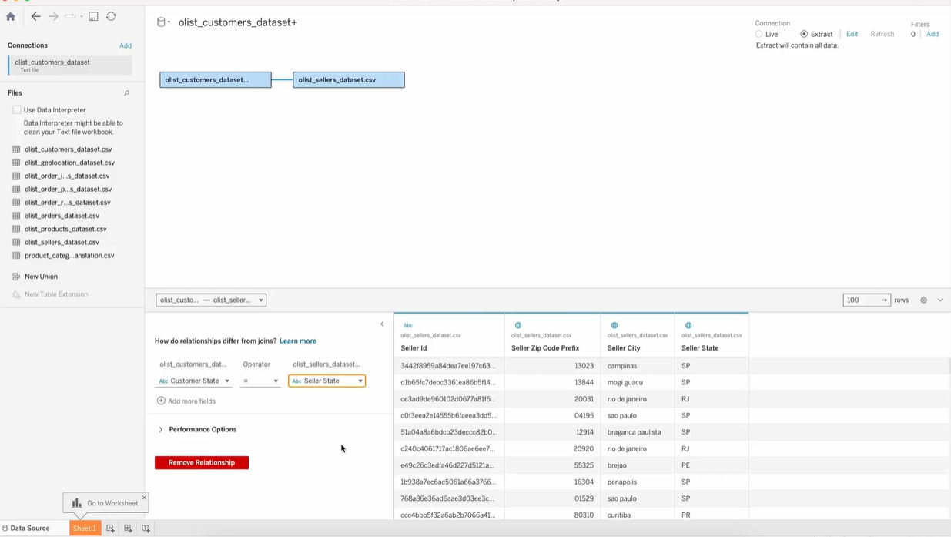Open the dropdown beside the swap arrow toolbar icon
The image size is (951, 537).
82,17
